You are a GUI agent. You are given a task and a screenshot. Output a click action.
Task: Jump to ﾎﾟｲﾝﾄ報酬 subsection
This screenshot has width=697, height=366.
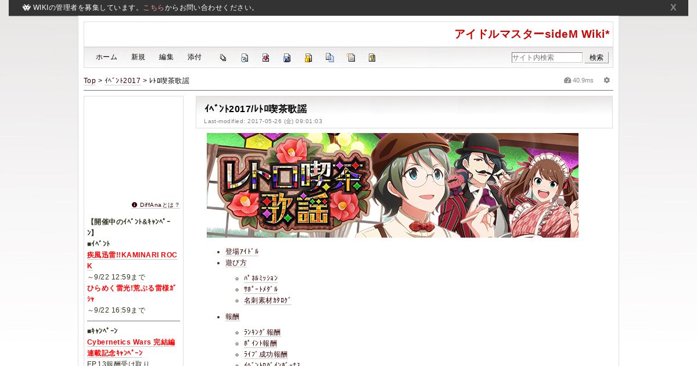click(260, 343)
